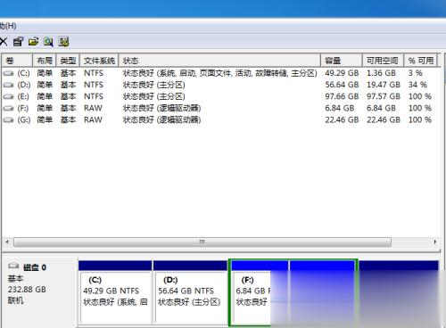Click the 97.57 GB free space cell

pos(384,96)
